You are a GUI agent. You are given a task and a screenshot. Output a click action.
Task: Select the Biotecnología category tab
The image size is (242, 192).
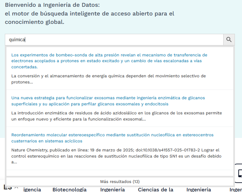point(69,189)
